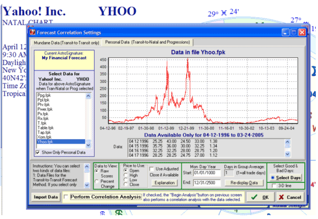The image size is (318, 219).
Task: Click the disabled maximize window button
Action: [x=293, y=32]
